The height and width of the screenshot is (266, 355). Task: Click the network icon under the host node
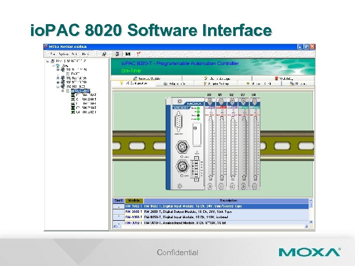point(58,66)
